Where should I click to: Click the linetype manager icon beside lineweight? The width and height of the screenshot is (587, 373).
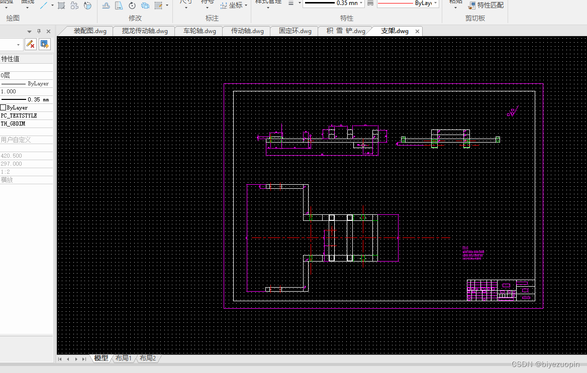370,4
